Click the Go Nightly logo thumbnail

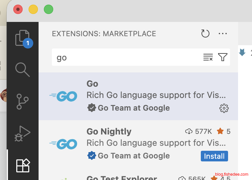(x=63, y=144)
